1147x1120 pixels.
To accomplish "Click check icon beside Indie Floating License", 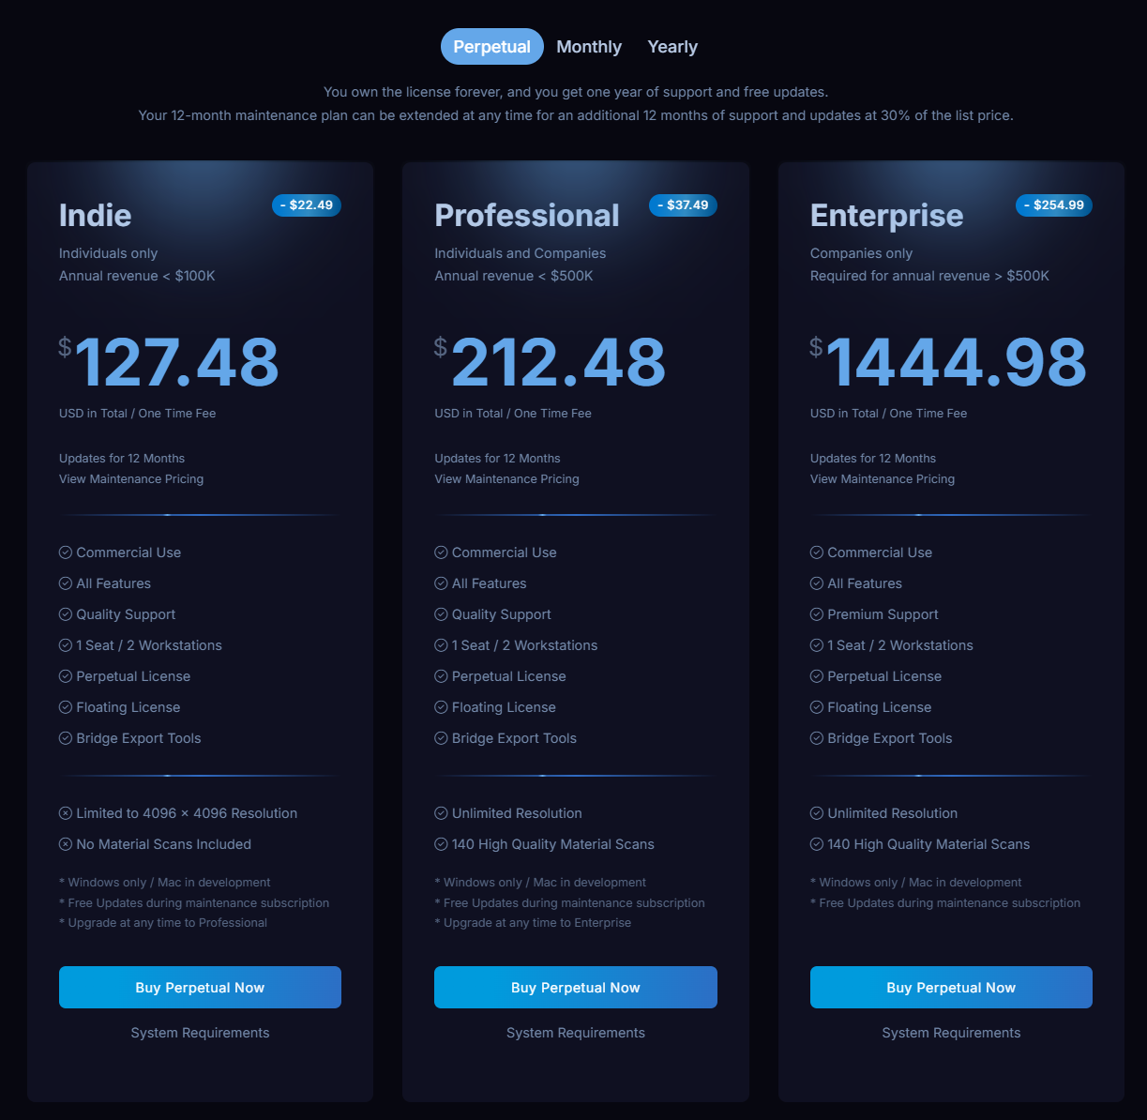I will point(66,707).
